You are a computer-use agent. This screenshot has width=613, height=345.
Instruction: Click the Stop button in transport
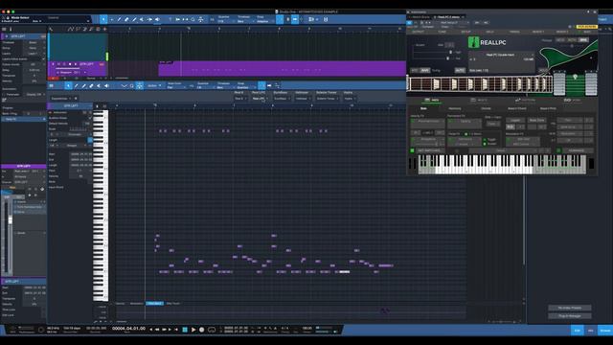pyautogui.click(x=185, y=330)
